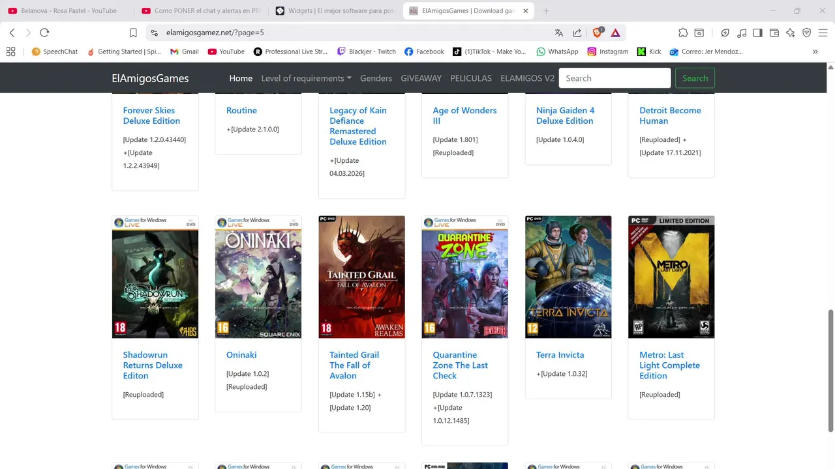Open the apps grid icon in bookmarks bar
Image resolution: width=835 pixels, height=469 pixels.
[10, 51]
